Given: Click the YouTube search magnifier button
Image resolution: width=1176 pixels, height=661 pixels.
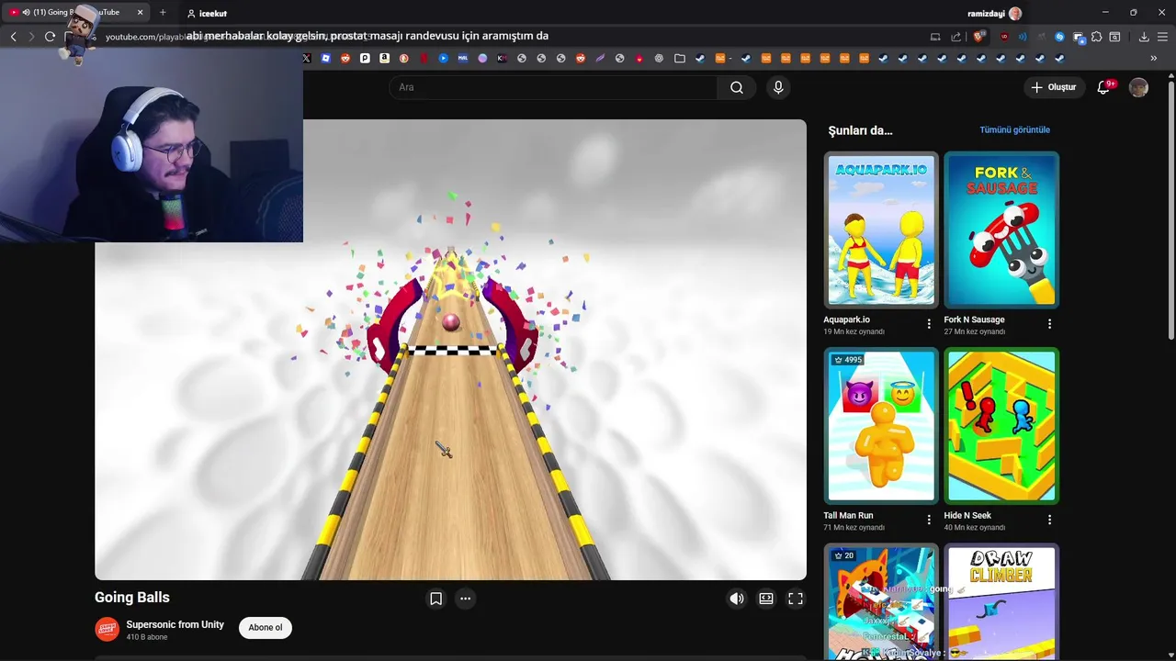Looking at the screenshot, I should point(737,87).
